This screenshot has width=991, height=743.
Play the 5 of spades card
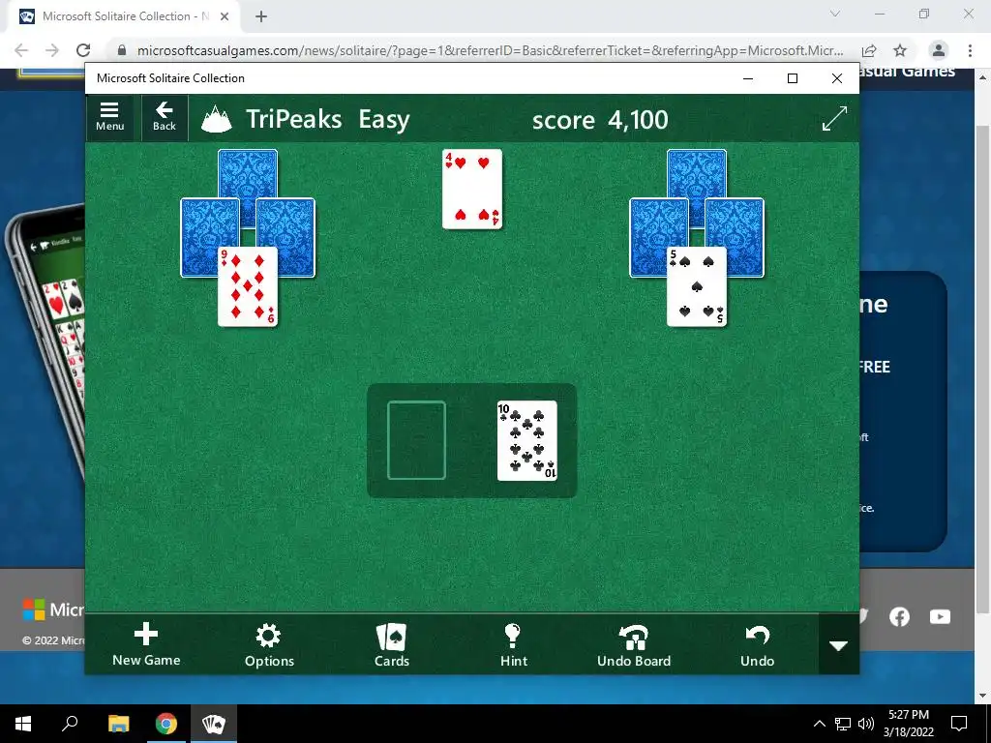click(697, 286)
